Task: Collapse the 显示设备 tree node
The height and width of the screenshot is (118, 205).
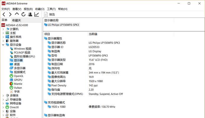Action: [x=3, y=45]
